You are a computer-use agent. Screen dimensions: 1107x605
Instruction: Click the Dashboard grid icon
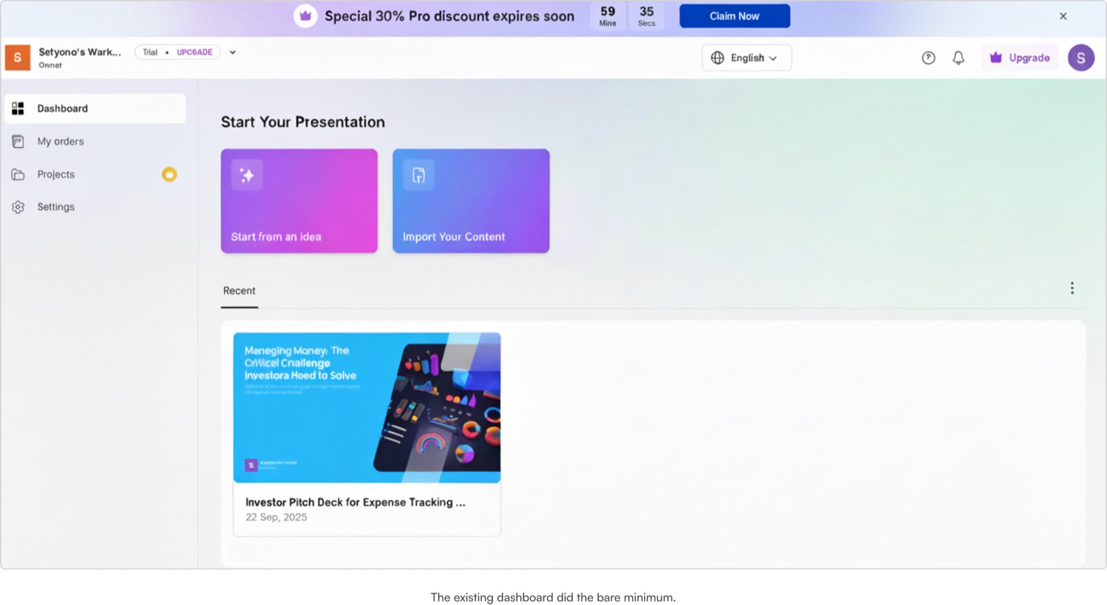click(18, 108)
